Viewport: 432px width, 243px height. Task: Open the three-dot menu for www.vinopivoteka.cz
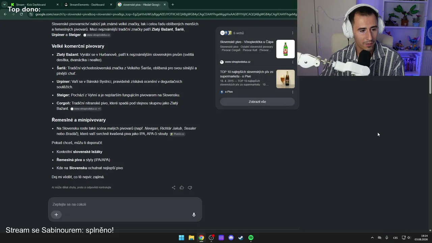[x=293, y=62]
